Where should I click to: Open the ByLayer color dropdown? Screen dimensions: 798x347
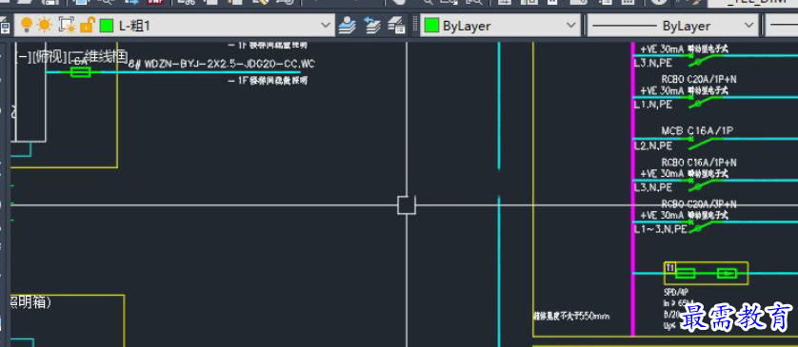click(500, 26)
